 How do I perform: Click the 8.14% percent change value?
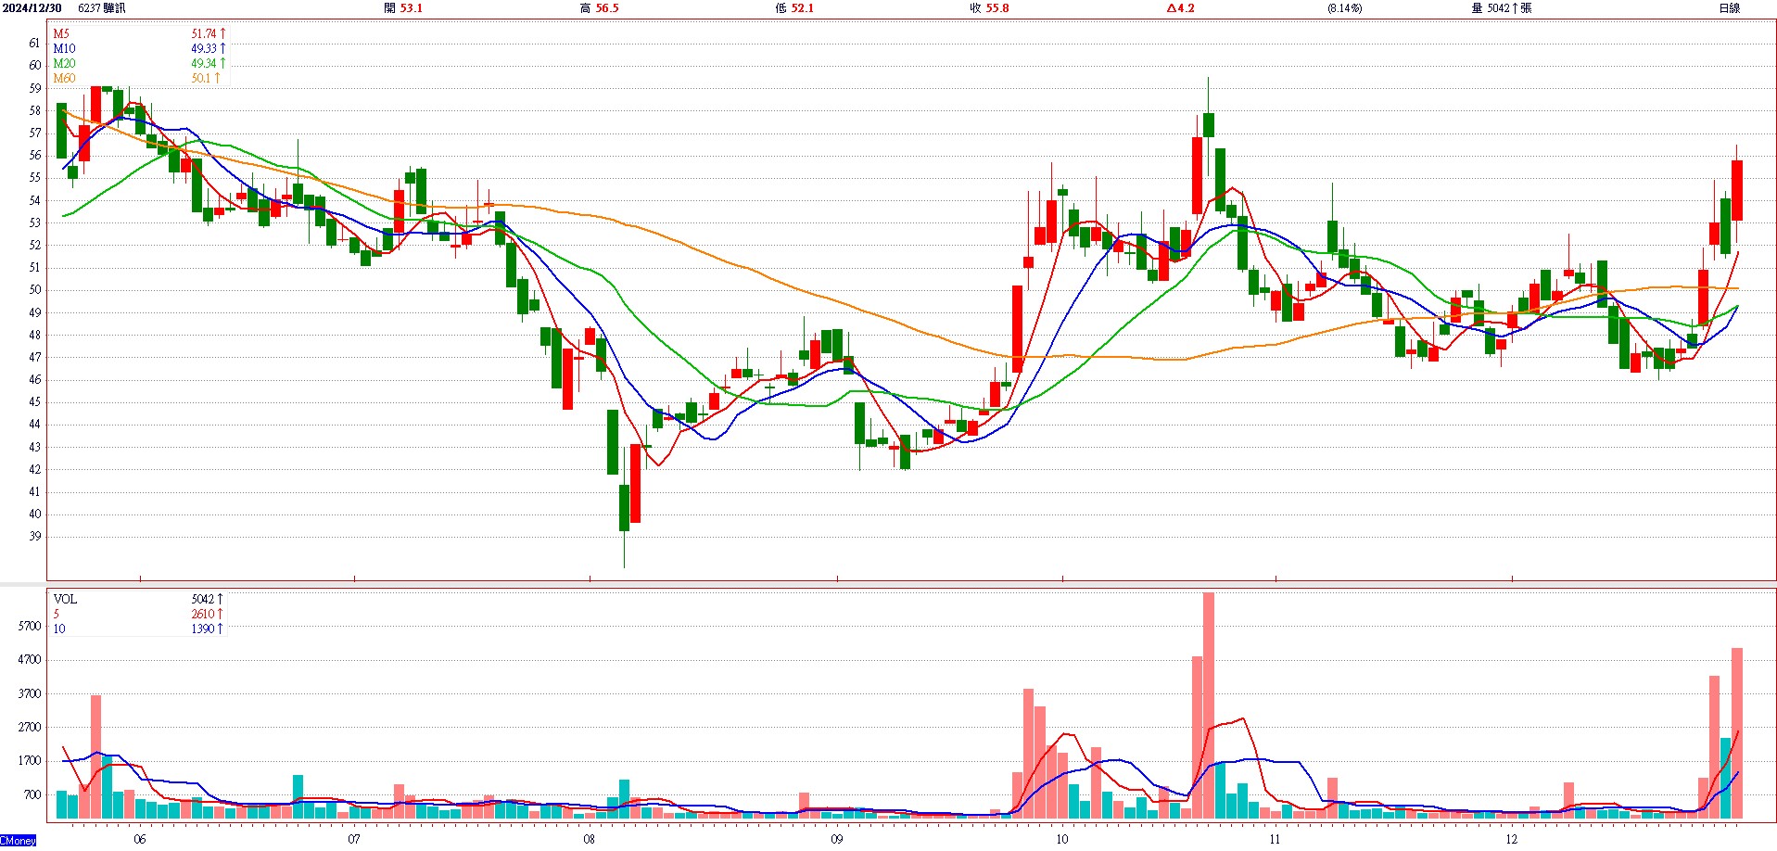pyautogui.click(x=1344, y=8)
